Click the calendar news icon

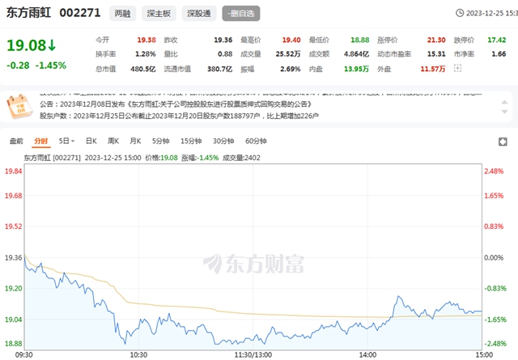pos(19,106)
